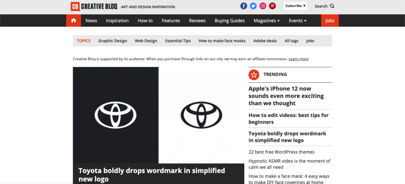Image resolution: width=405 pixels, height=184 pixels.
Task: Expand the Events menu
Action: (297, 21)
